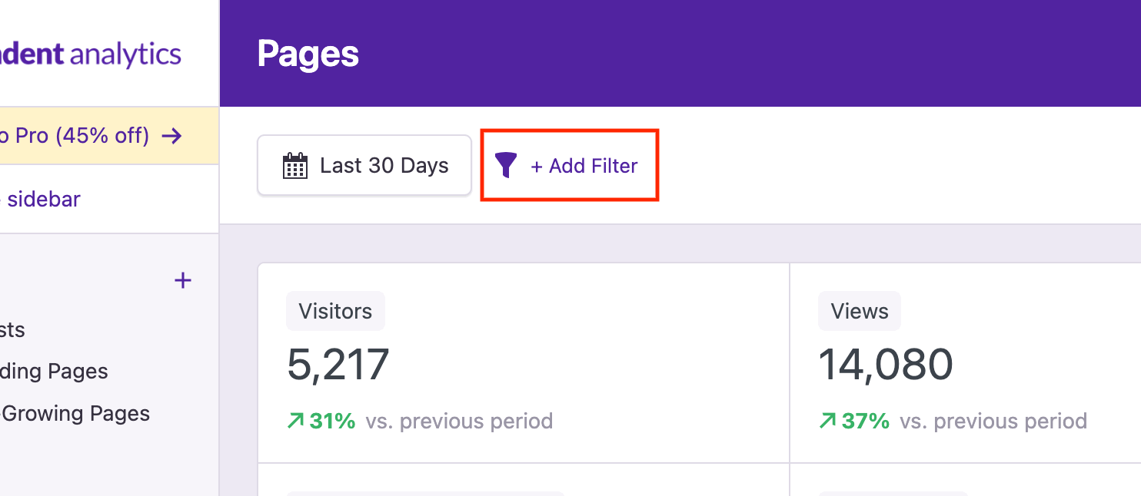Click the collapse sidebar link
The image size is (1141, 496).
pos(42,200)
